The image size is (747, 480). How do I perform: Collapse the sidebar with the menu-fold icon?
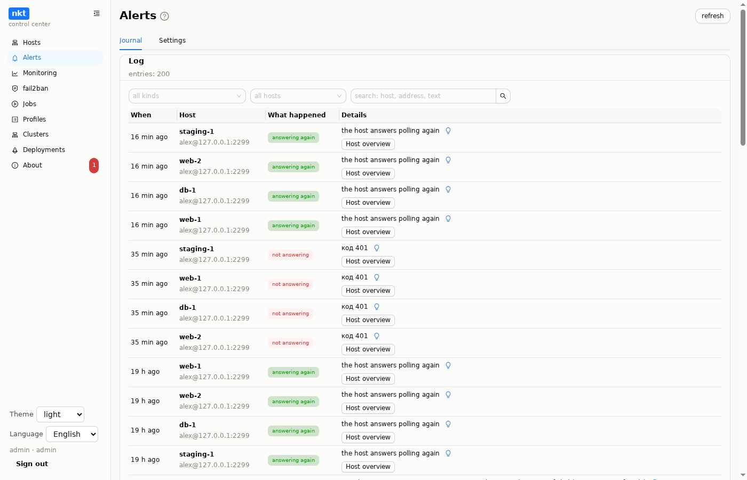tap(97, 13)
